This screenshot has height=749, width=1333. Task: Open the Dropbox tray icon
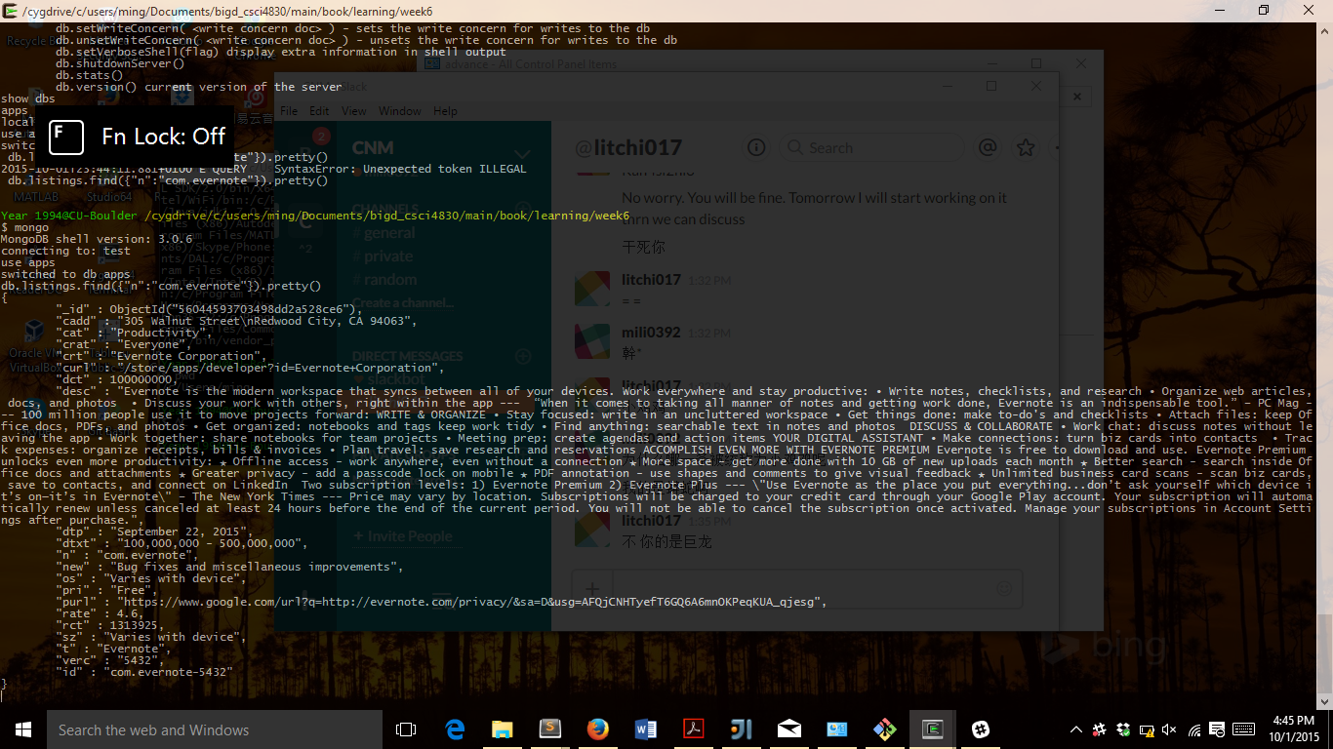[x=1122, y=729]
